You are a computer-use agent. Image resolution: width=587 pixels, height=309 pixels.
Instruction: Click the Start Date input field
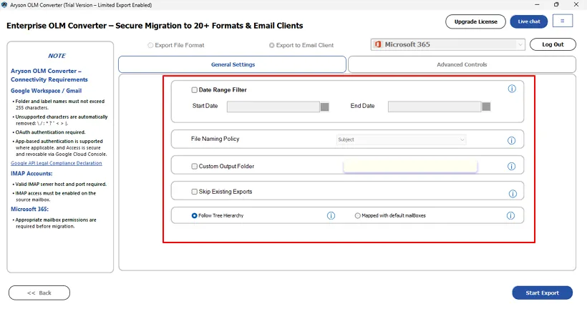273,107
